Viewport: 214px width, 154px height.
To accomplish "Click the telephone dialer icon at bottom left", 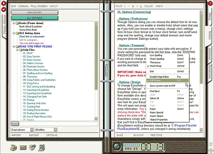I will [x=13, y=148].
